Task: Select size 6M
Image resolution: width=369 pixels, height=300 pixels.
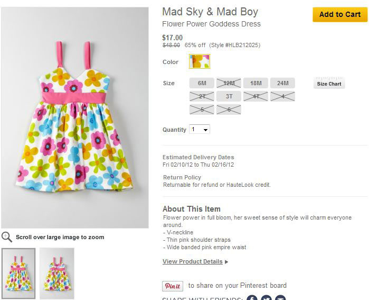Action: point(202,83)
